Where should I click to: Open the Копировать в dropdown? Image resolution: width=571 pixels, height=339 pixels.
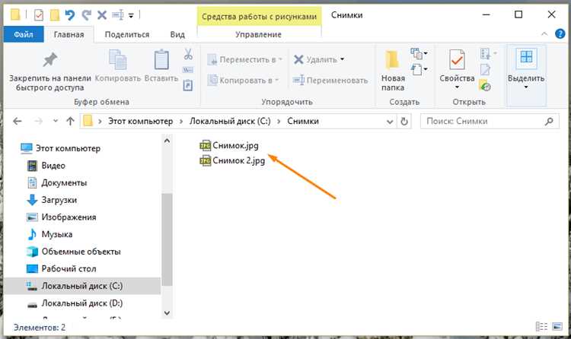point(243,81)
